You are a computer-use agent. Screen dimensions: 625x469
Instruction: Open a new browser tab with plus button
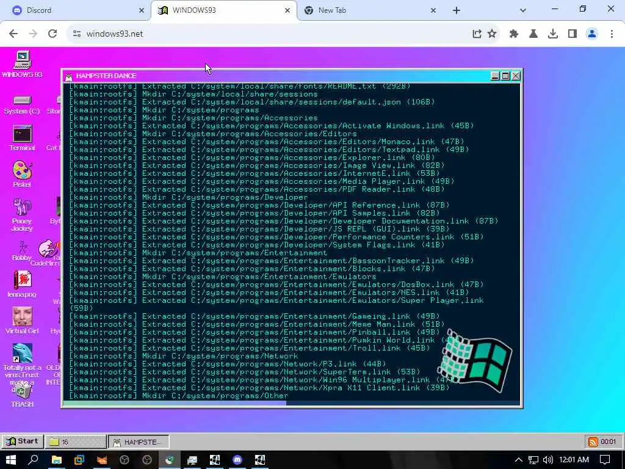click(x=457, y=10)
